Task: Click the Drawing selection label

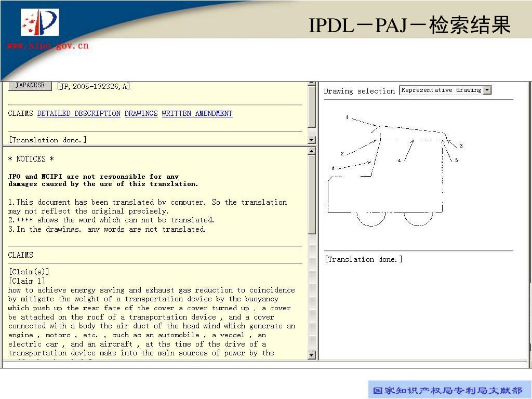Action: point(360,91)
